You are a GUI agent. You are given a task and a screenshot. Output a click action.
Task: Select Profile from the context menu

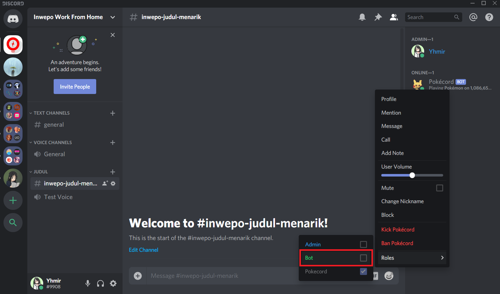coord(412,99)
